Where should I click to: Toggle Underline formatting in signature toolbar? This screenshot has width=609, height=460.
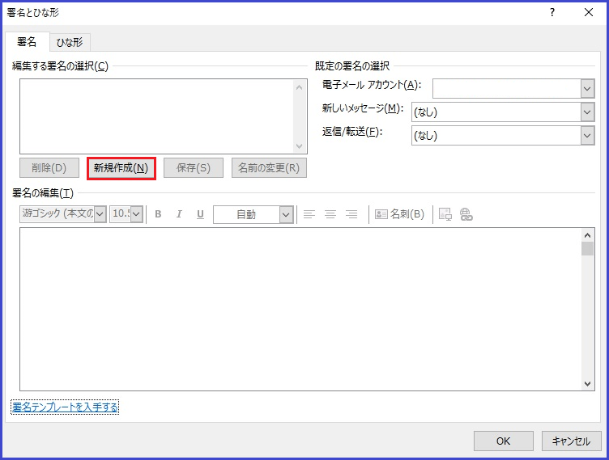point(200,214)
